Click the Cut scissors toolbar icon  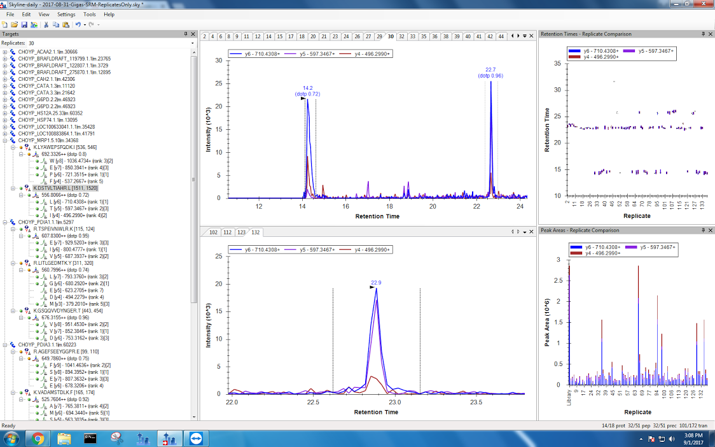coord(46,24)
